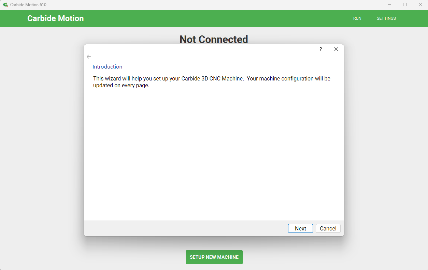Click the Carbide Motion icon in the title bar
The height and width of the screenshot is (270, 428).
pos(5,4)
